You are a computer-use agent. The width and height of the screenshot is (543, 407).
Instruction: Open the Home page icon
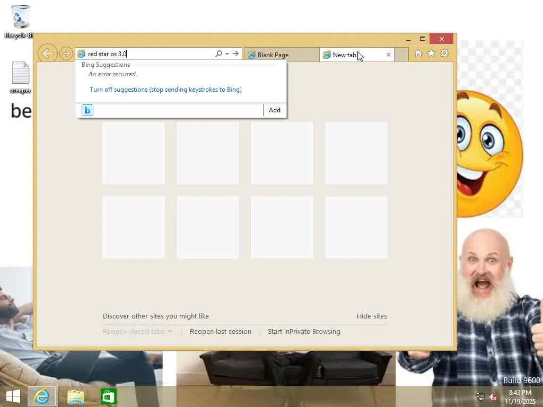(418, 54)
